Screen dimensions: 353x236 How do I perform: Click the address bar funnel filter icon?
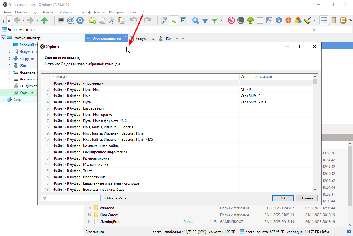pyautogui.click(x=314, y=30)
